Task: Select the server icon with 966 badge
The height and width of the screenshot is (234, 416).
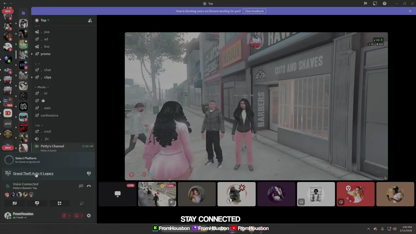Action: pos(8,102)
